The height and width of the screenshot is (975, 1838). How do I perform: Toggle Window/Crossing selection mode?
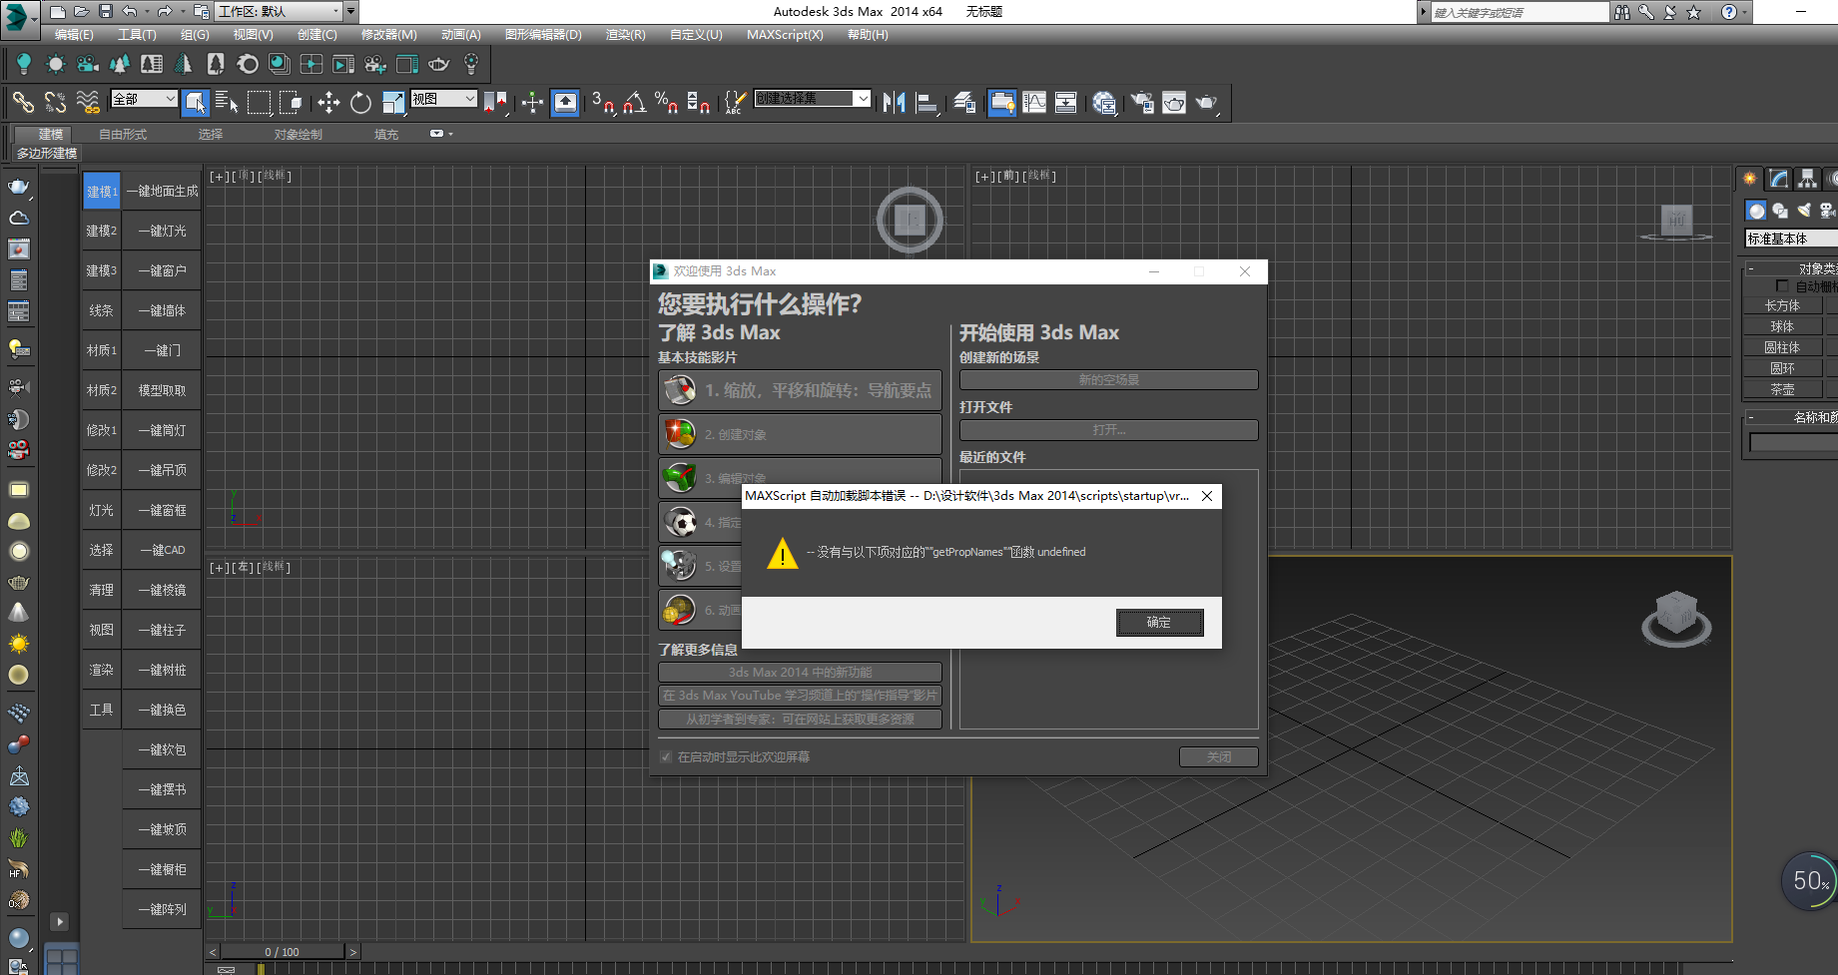(x=291, y=102)
